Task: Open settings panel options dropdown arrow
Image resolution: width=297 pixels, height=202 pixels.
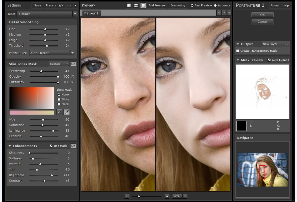Action: pyautogui.click(x=76, y=5)
